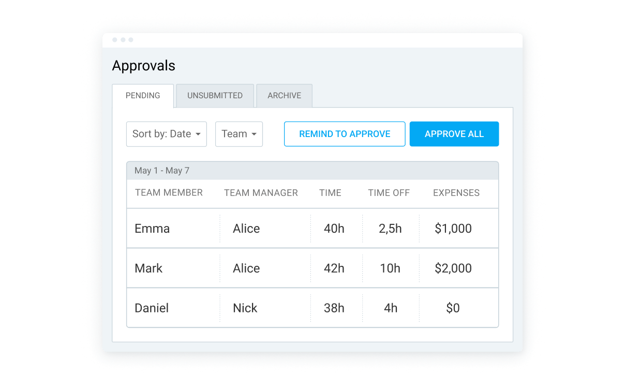Click Emma's 2,5h time off
This screenshot has height=377, width=625.
(x=391, y=229)
